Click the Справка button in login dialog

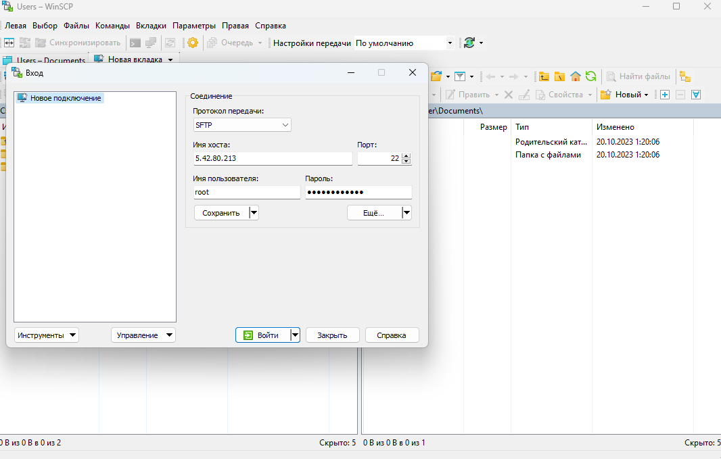tap(392, 335)
